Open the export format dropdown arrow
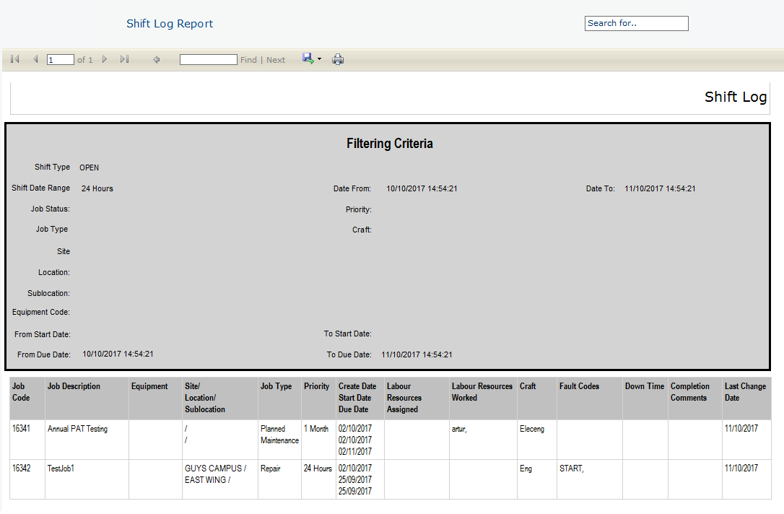The height and width of the screenshot is (514, 784). (319, 59)
